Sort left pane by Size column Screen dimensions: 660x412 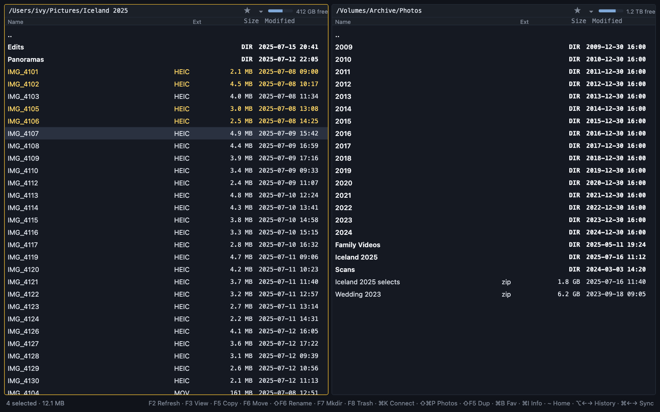(251, 21)
